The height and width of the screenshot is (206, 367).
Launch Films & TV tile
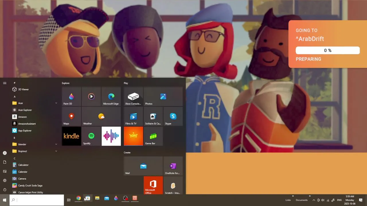coord(133,116)
